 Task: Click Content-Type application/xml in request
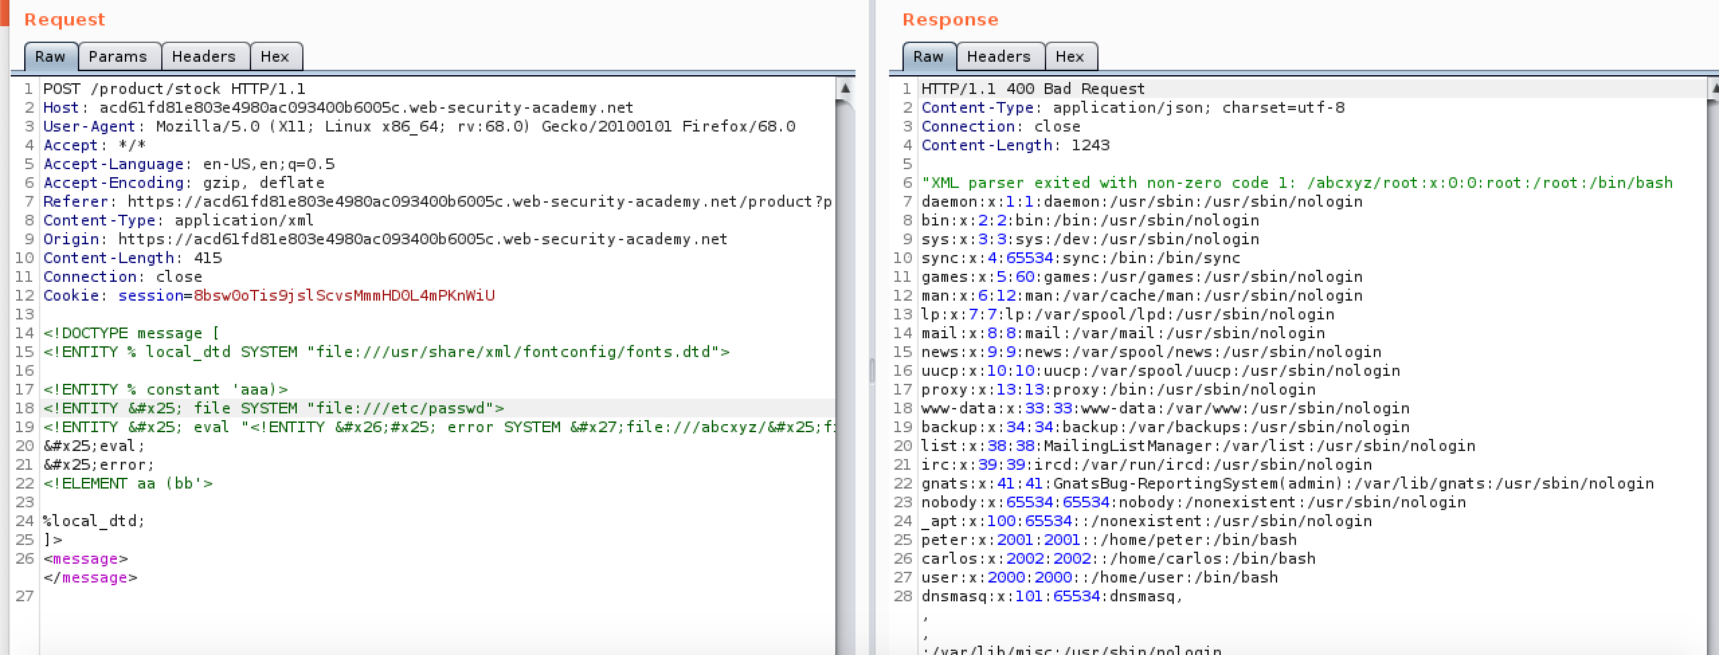coord(179,220)
